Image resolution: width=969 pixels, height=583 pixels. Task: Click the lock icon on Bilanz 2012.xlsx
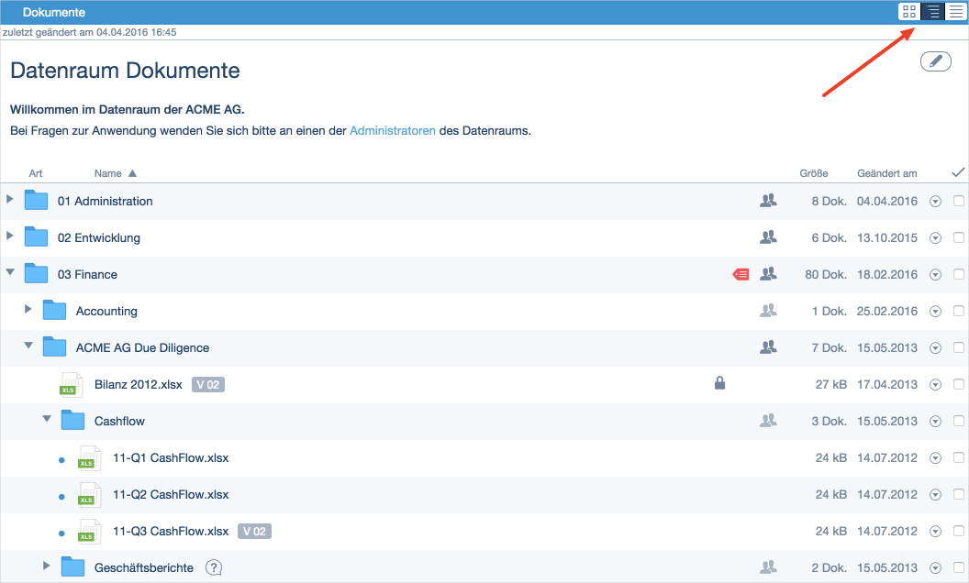[x=720, y=384]
